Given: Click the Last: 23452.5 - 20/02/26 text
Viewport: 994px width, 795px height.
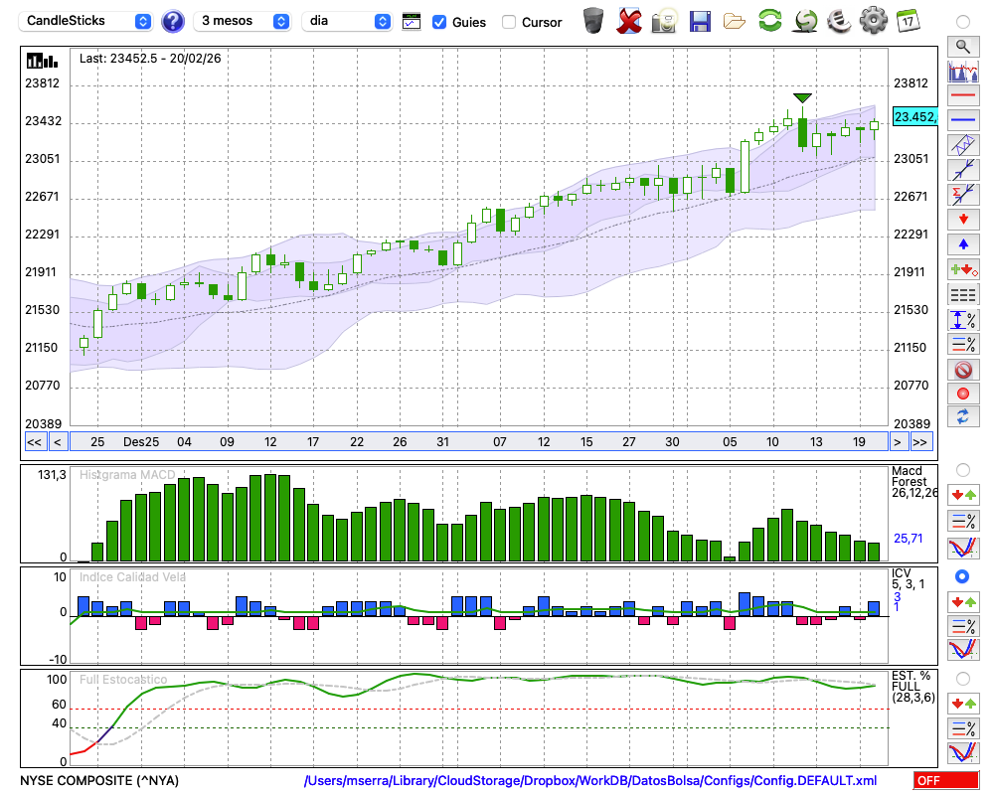Looking at the screenshot, I should point(150,59).
